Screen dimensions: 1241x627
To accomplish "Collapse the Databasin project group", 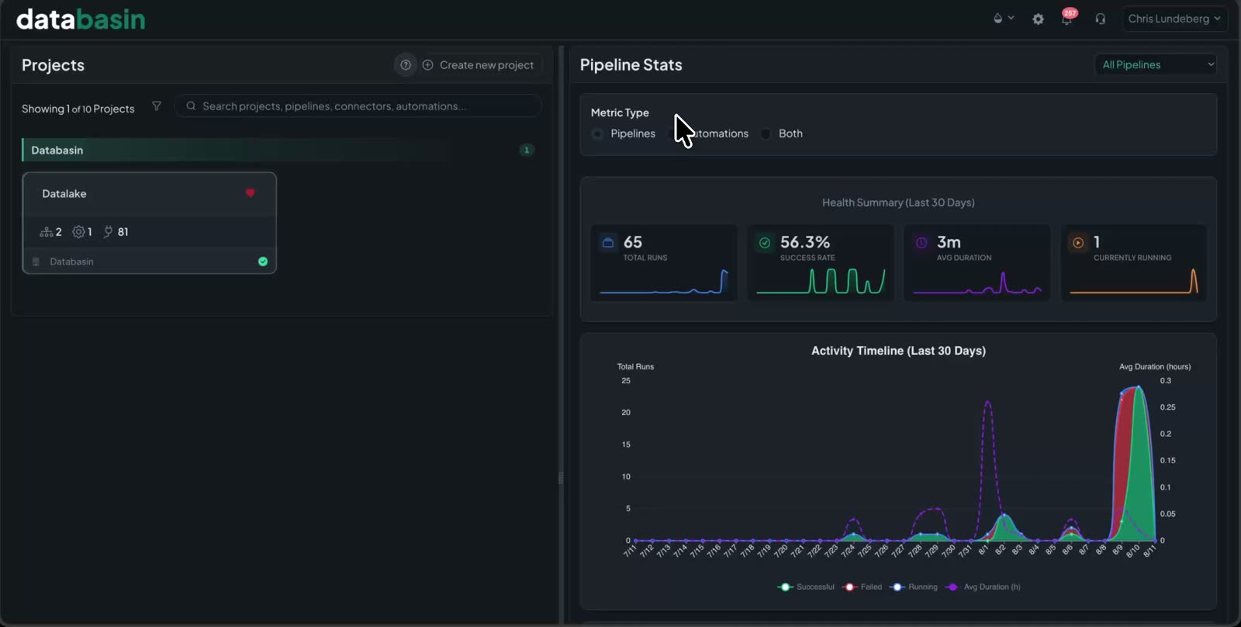I will (279, 150).
